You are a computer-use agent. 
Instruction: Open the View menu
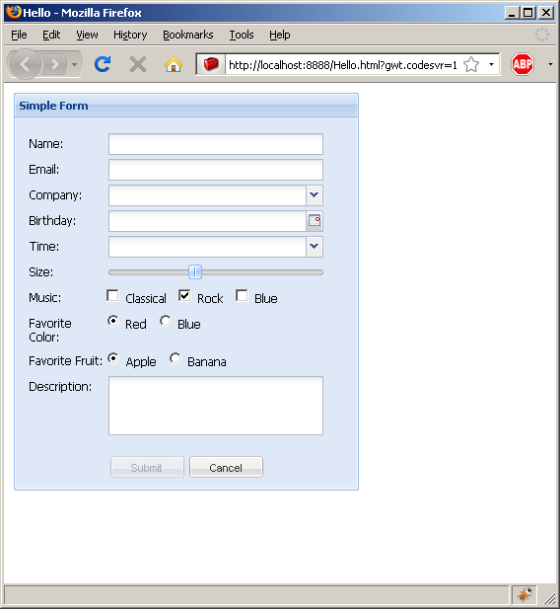[87, 35]
